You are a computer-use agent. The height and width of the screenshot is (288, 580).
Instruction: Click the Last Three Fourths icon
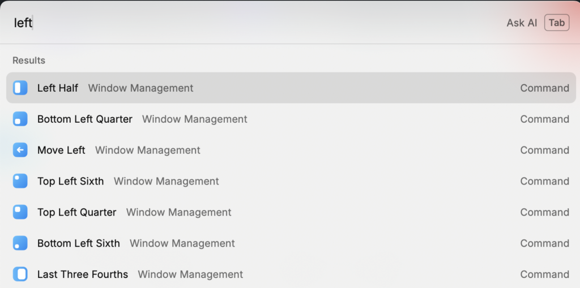click(x=20, y=274)
